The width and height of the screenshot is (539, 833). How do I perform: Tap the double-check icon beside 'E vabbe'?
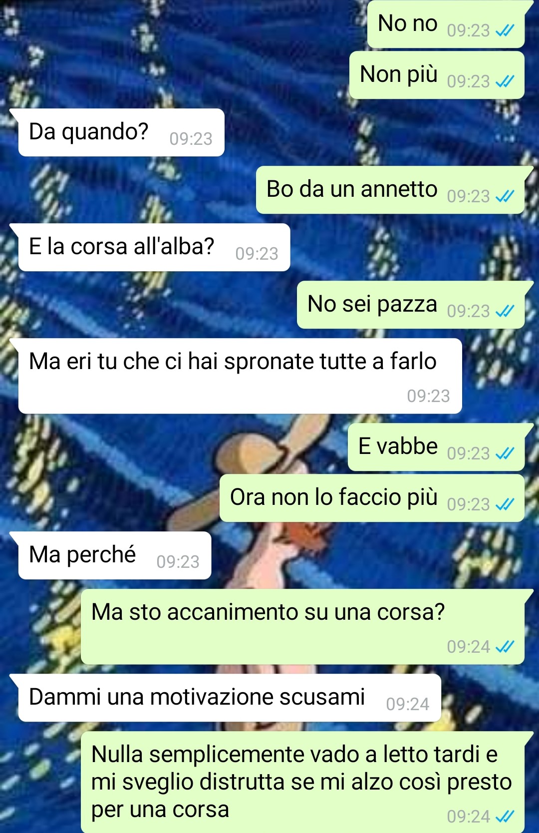coord(505,453)
